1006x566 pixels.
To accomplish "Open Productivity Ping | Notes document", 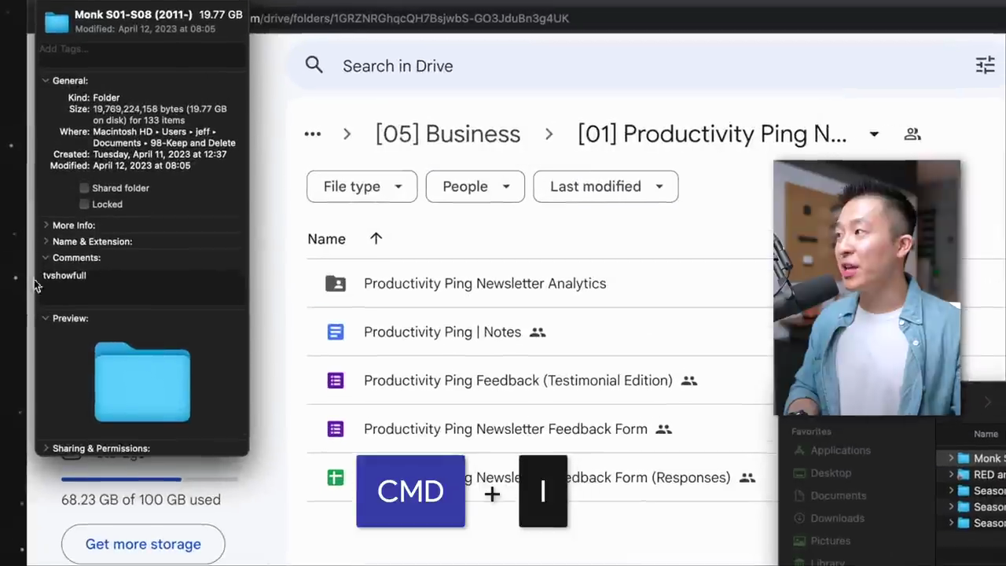I will (442, 332).
